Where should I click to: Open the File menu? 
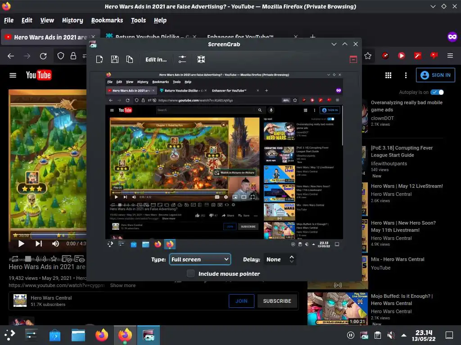[9, 20]
